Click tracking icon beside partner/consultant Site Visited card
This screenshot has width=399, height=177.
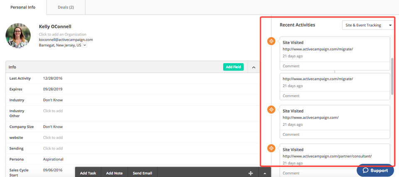click(x=271, y=148)
